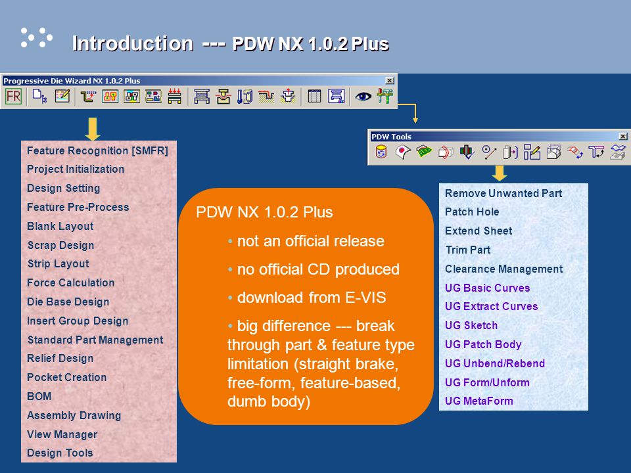The height and width of the screenshot is (473, 631).
Task: Select the Scrap Design tool icon
Action: click(131, 97)
